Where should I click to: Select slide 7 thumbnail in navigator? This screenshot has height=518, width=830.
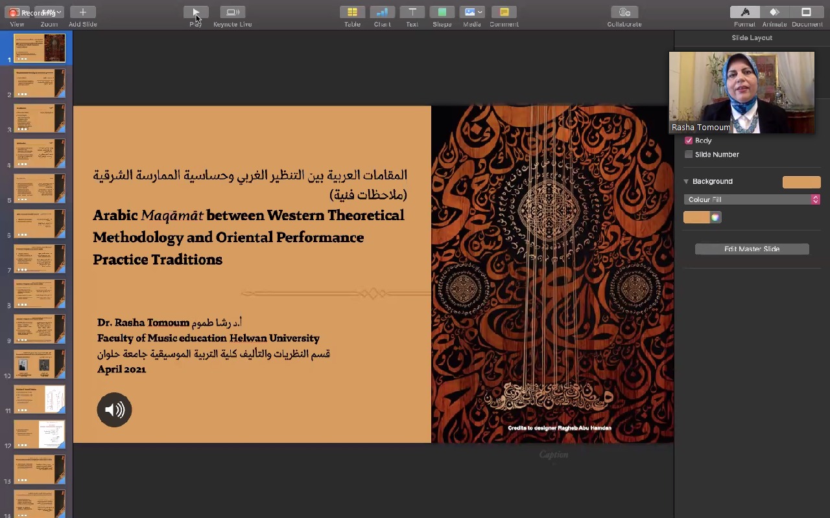pyautogui.click(x=40, y=258)
